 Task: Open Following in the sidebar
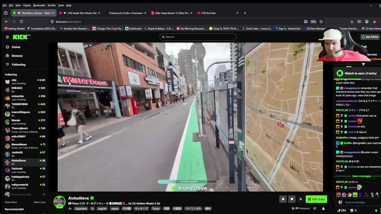18,64
